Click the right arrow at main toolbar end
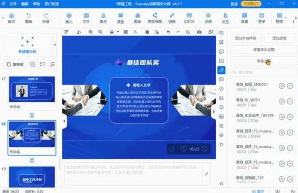The height and width of the screenshot is (193, 298). click(296, 18)
